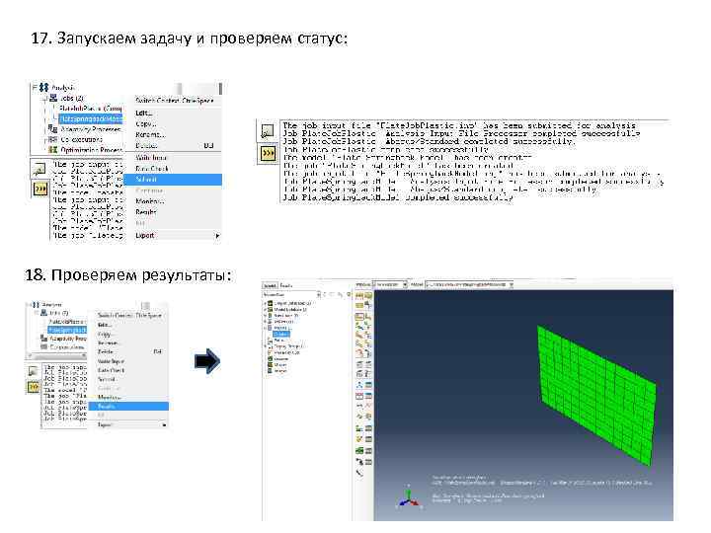Viewport: 711px width, 533px height.
Task: Click the horizontal scrollbar under the lower-left tree
Action: (56, 355)
